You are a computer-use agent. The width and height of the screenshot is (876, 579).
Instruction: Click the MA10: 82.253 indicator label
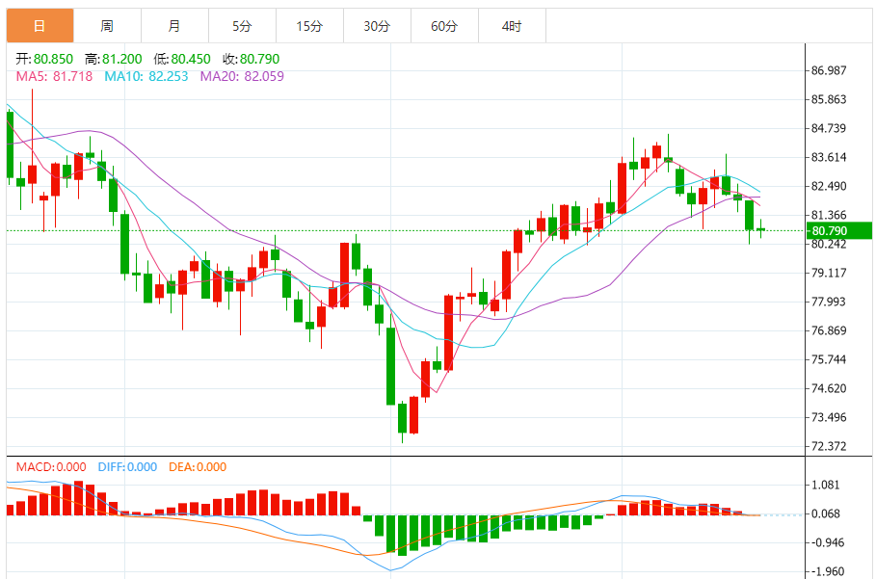(x=146, y=76)
